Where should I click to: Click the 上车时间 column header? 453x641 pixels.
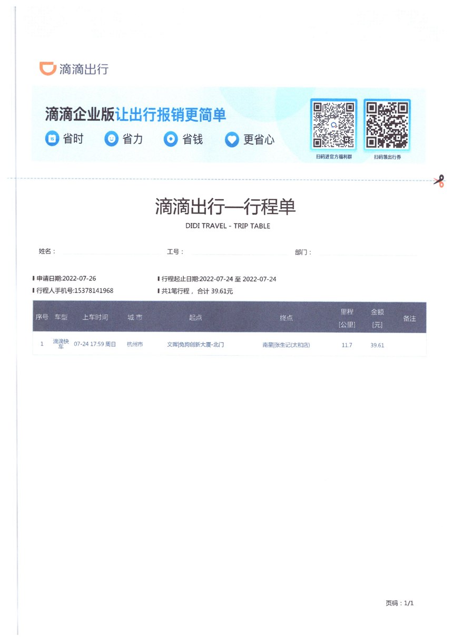95,317
